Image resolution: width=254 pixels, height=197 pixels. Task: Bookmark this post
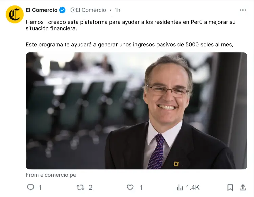(x=230, y=187)
